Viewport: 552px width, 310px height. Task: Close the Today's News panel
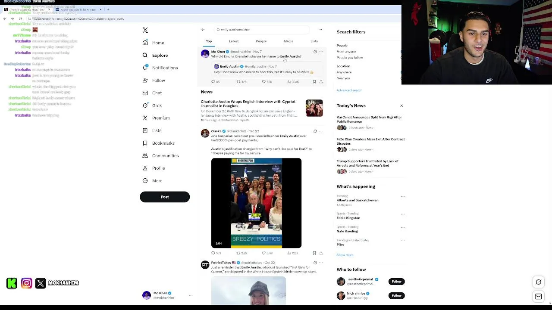(401, 105)
